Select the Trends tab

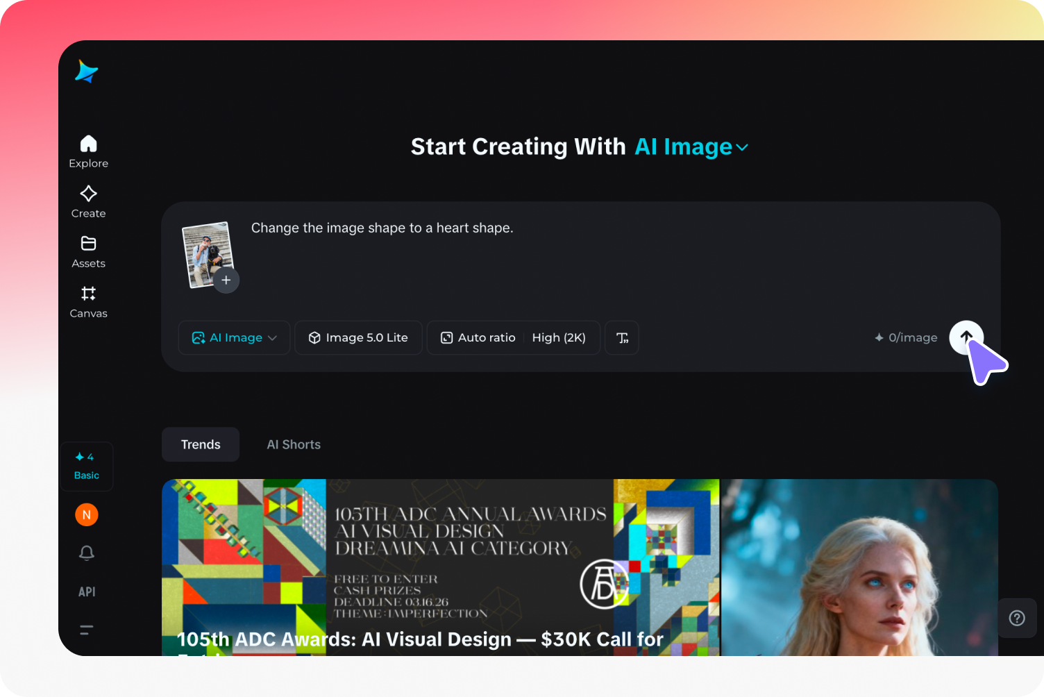coord(200,444)
